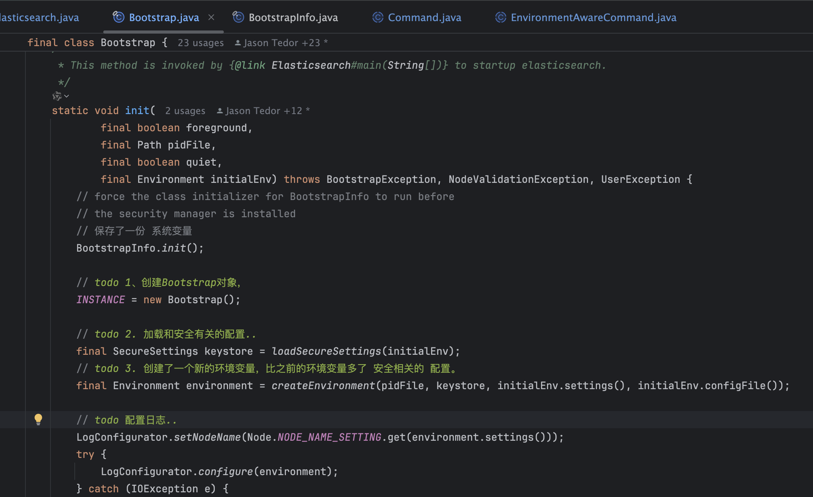Open author hint Jason Tedor +12

(264, 111)
